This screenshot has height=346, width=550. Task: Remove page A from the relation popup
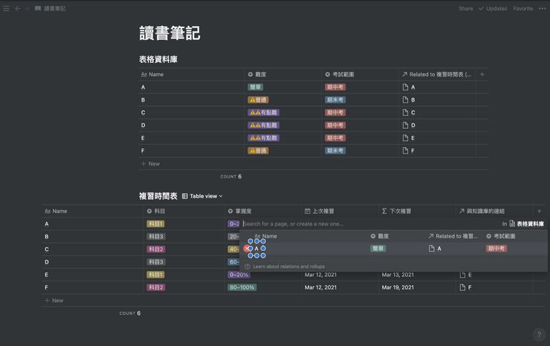click(x=247, y=249)
